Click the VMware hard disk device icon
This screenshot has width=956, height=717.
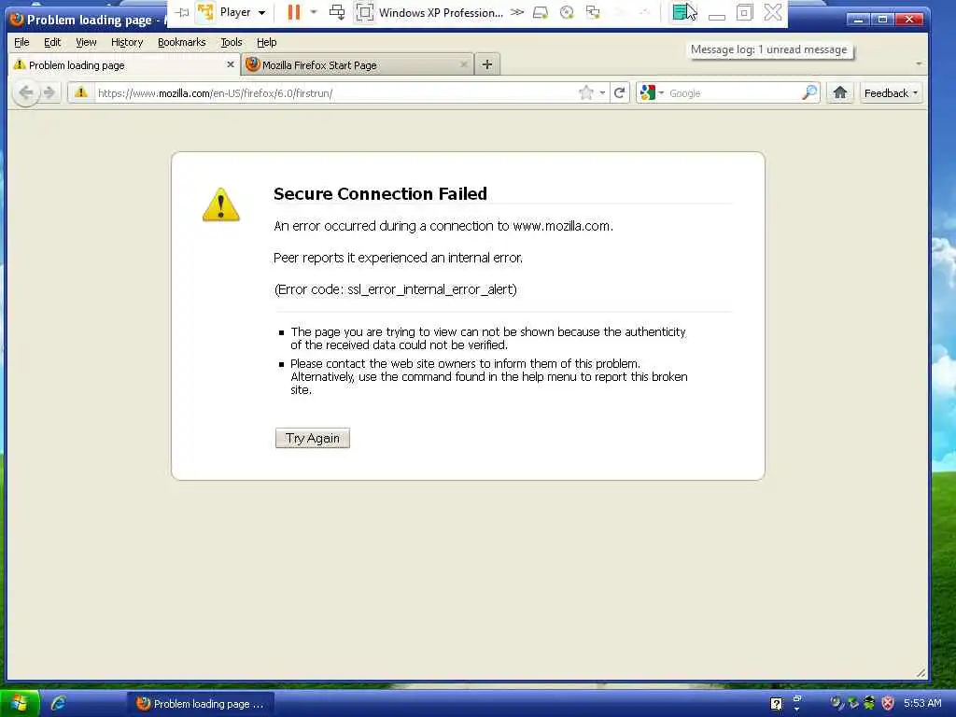541,12
